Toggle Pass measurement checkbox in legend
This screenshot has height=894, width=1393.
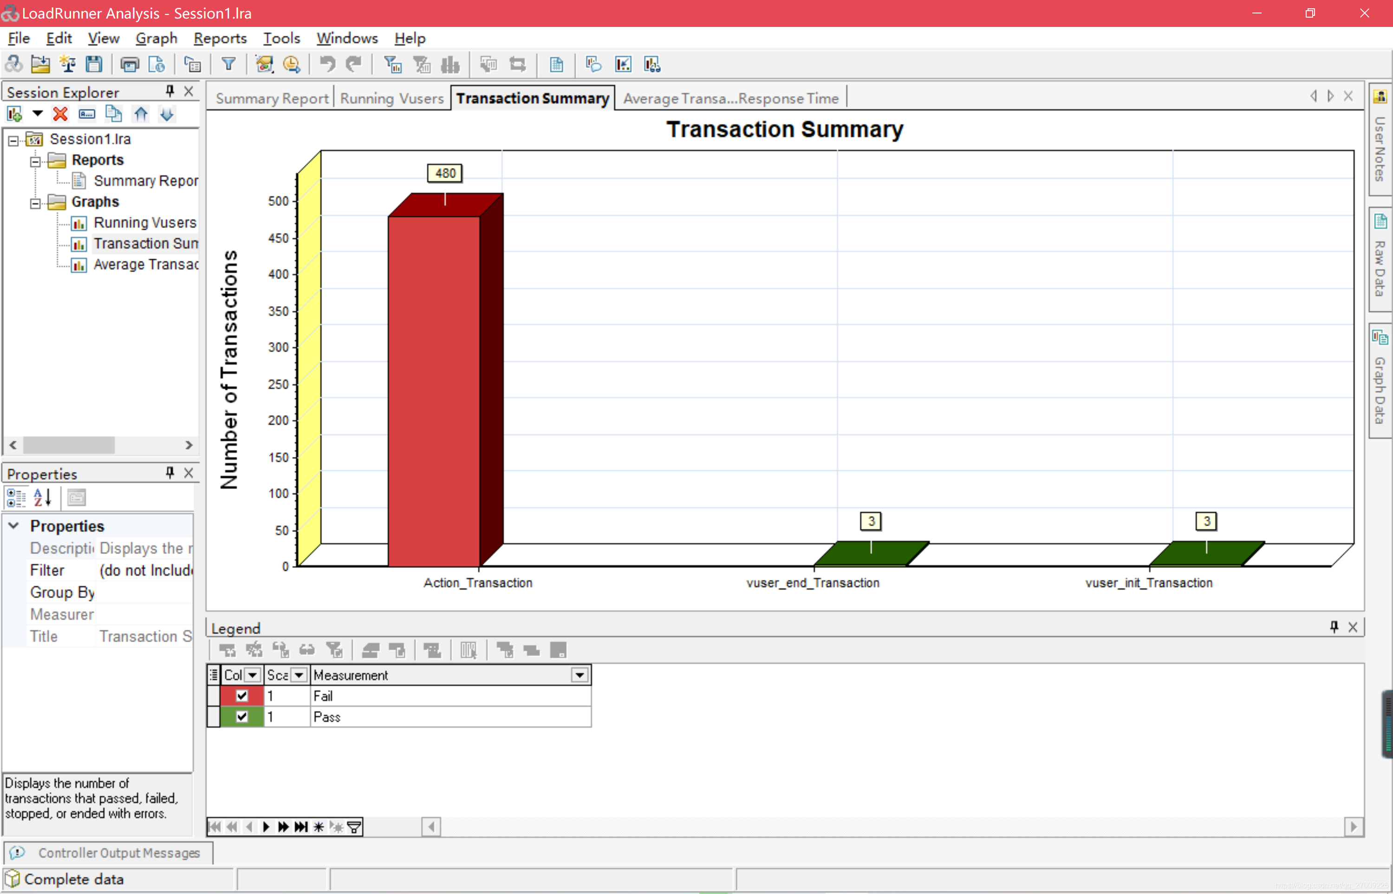[241, 716]
